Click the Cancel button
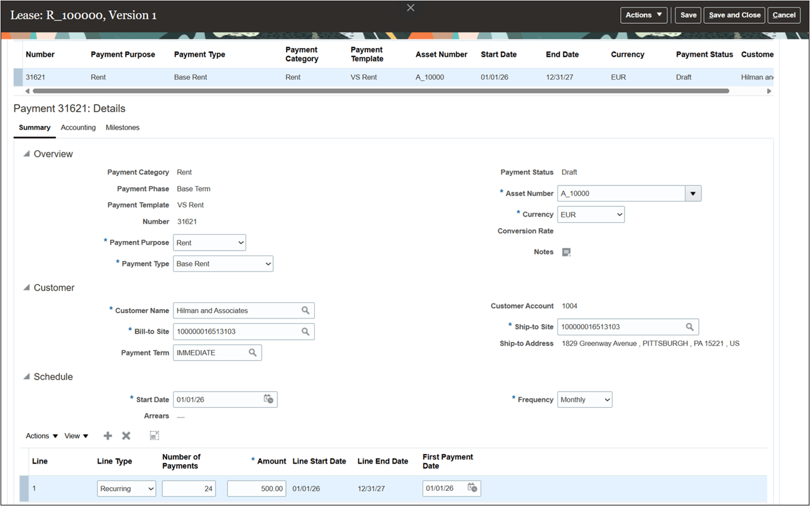Viewport: 810px width, 506px height. pos(784,15)
